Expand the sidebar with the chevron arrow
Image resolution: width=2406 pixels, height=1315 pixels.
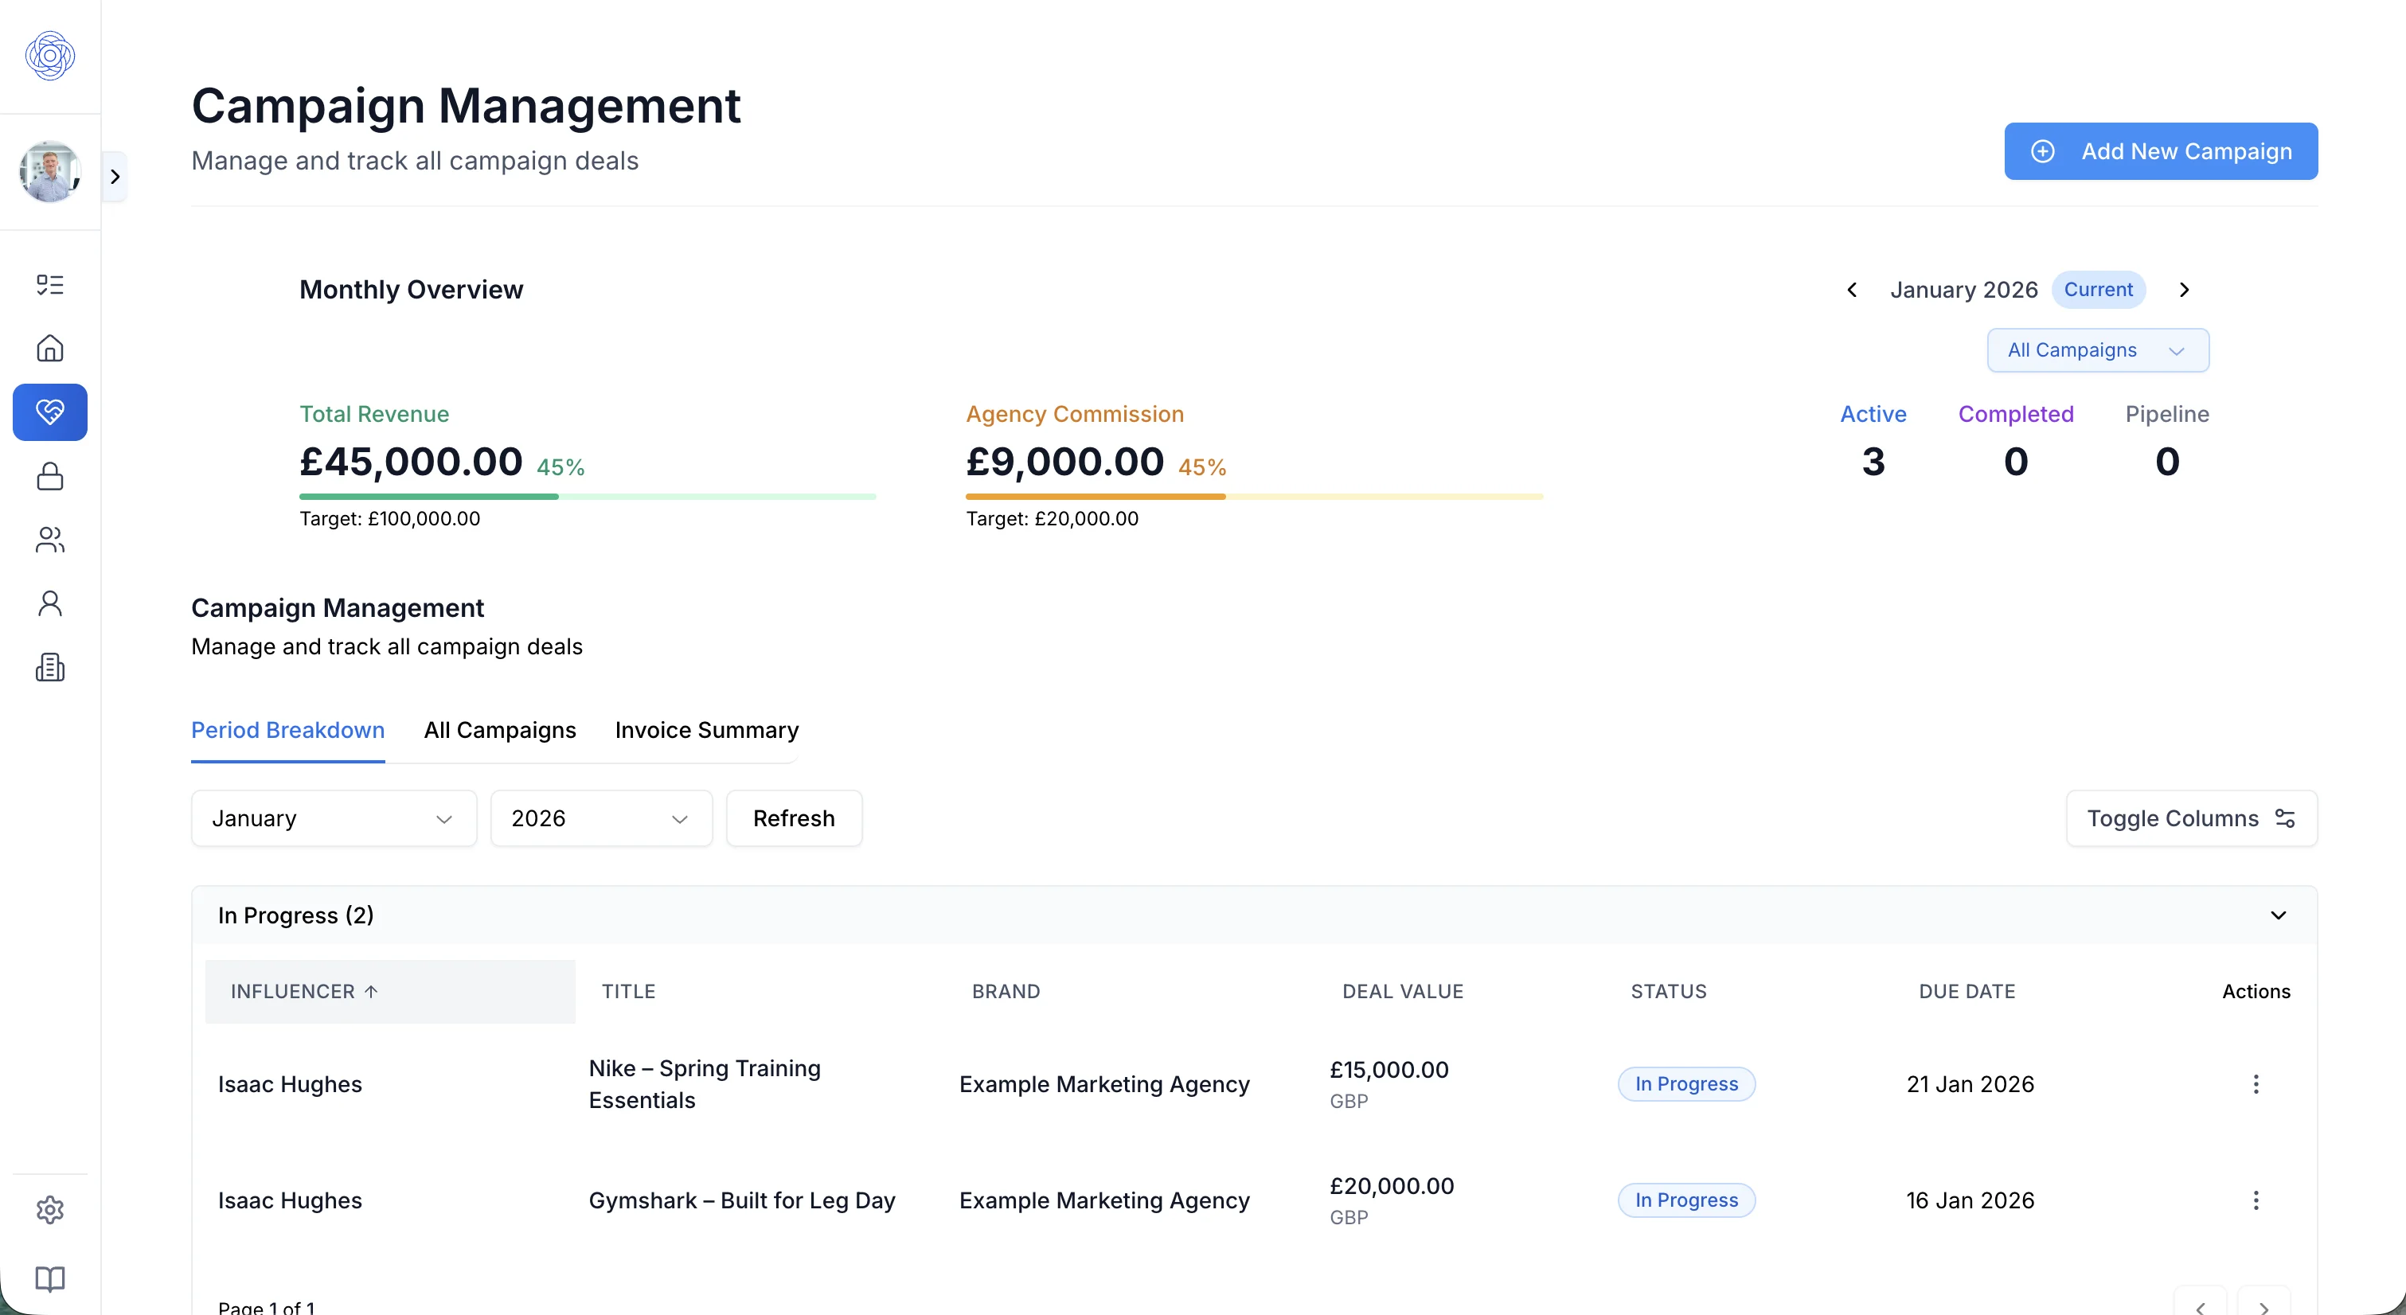(115, 176)
